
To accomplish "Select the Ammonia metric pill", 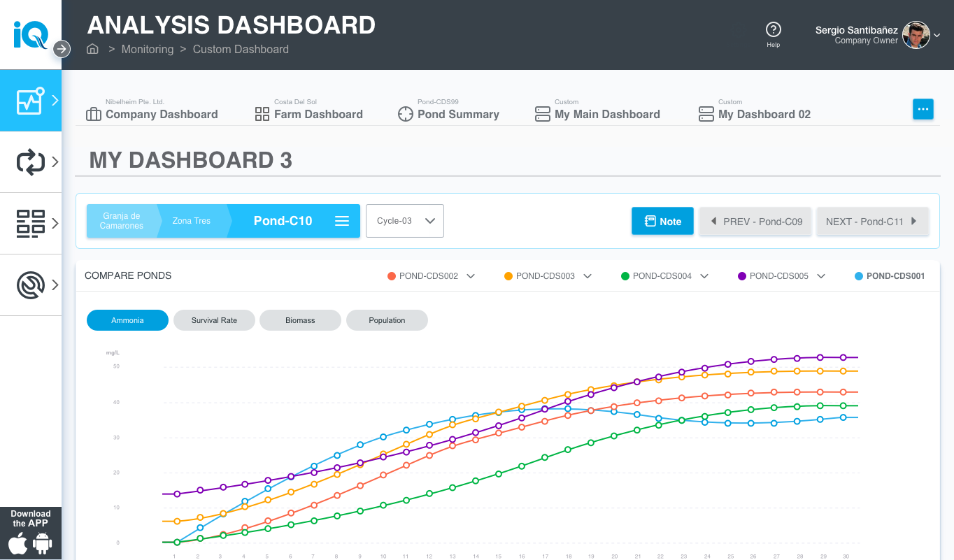I will [x=127, y=320].
